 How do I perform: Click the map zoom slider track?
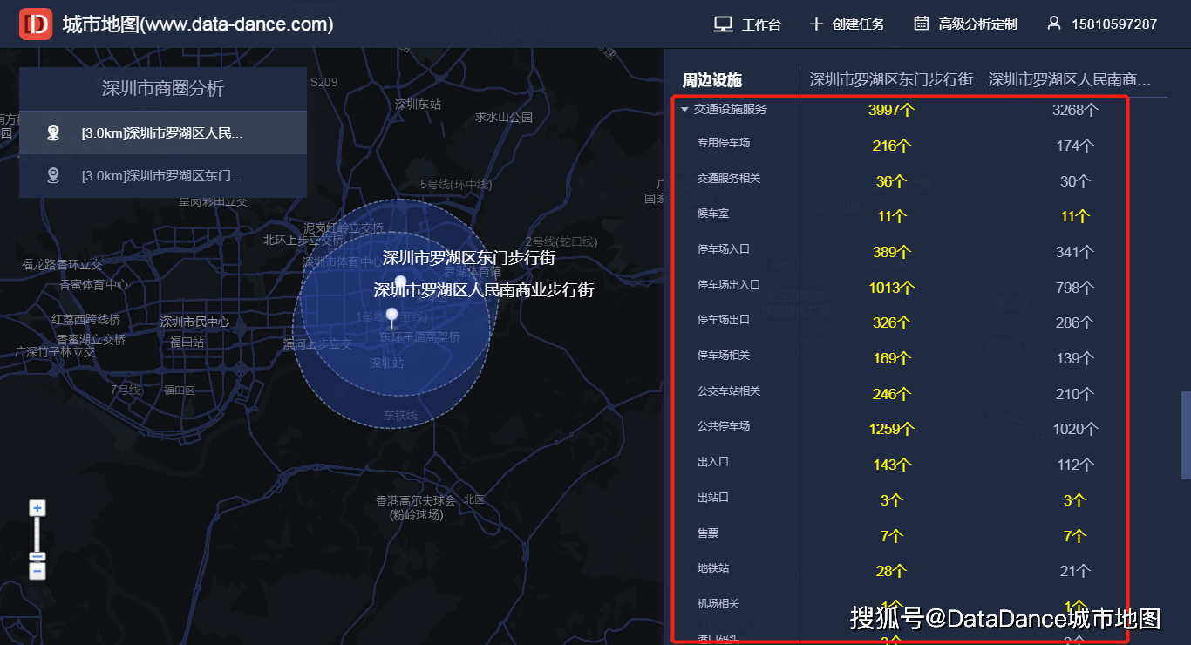[37, 533]
